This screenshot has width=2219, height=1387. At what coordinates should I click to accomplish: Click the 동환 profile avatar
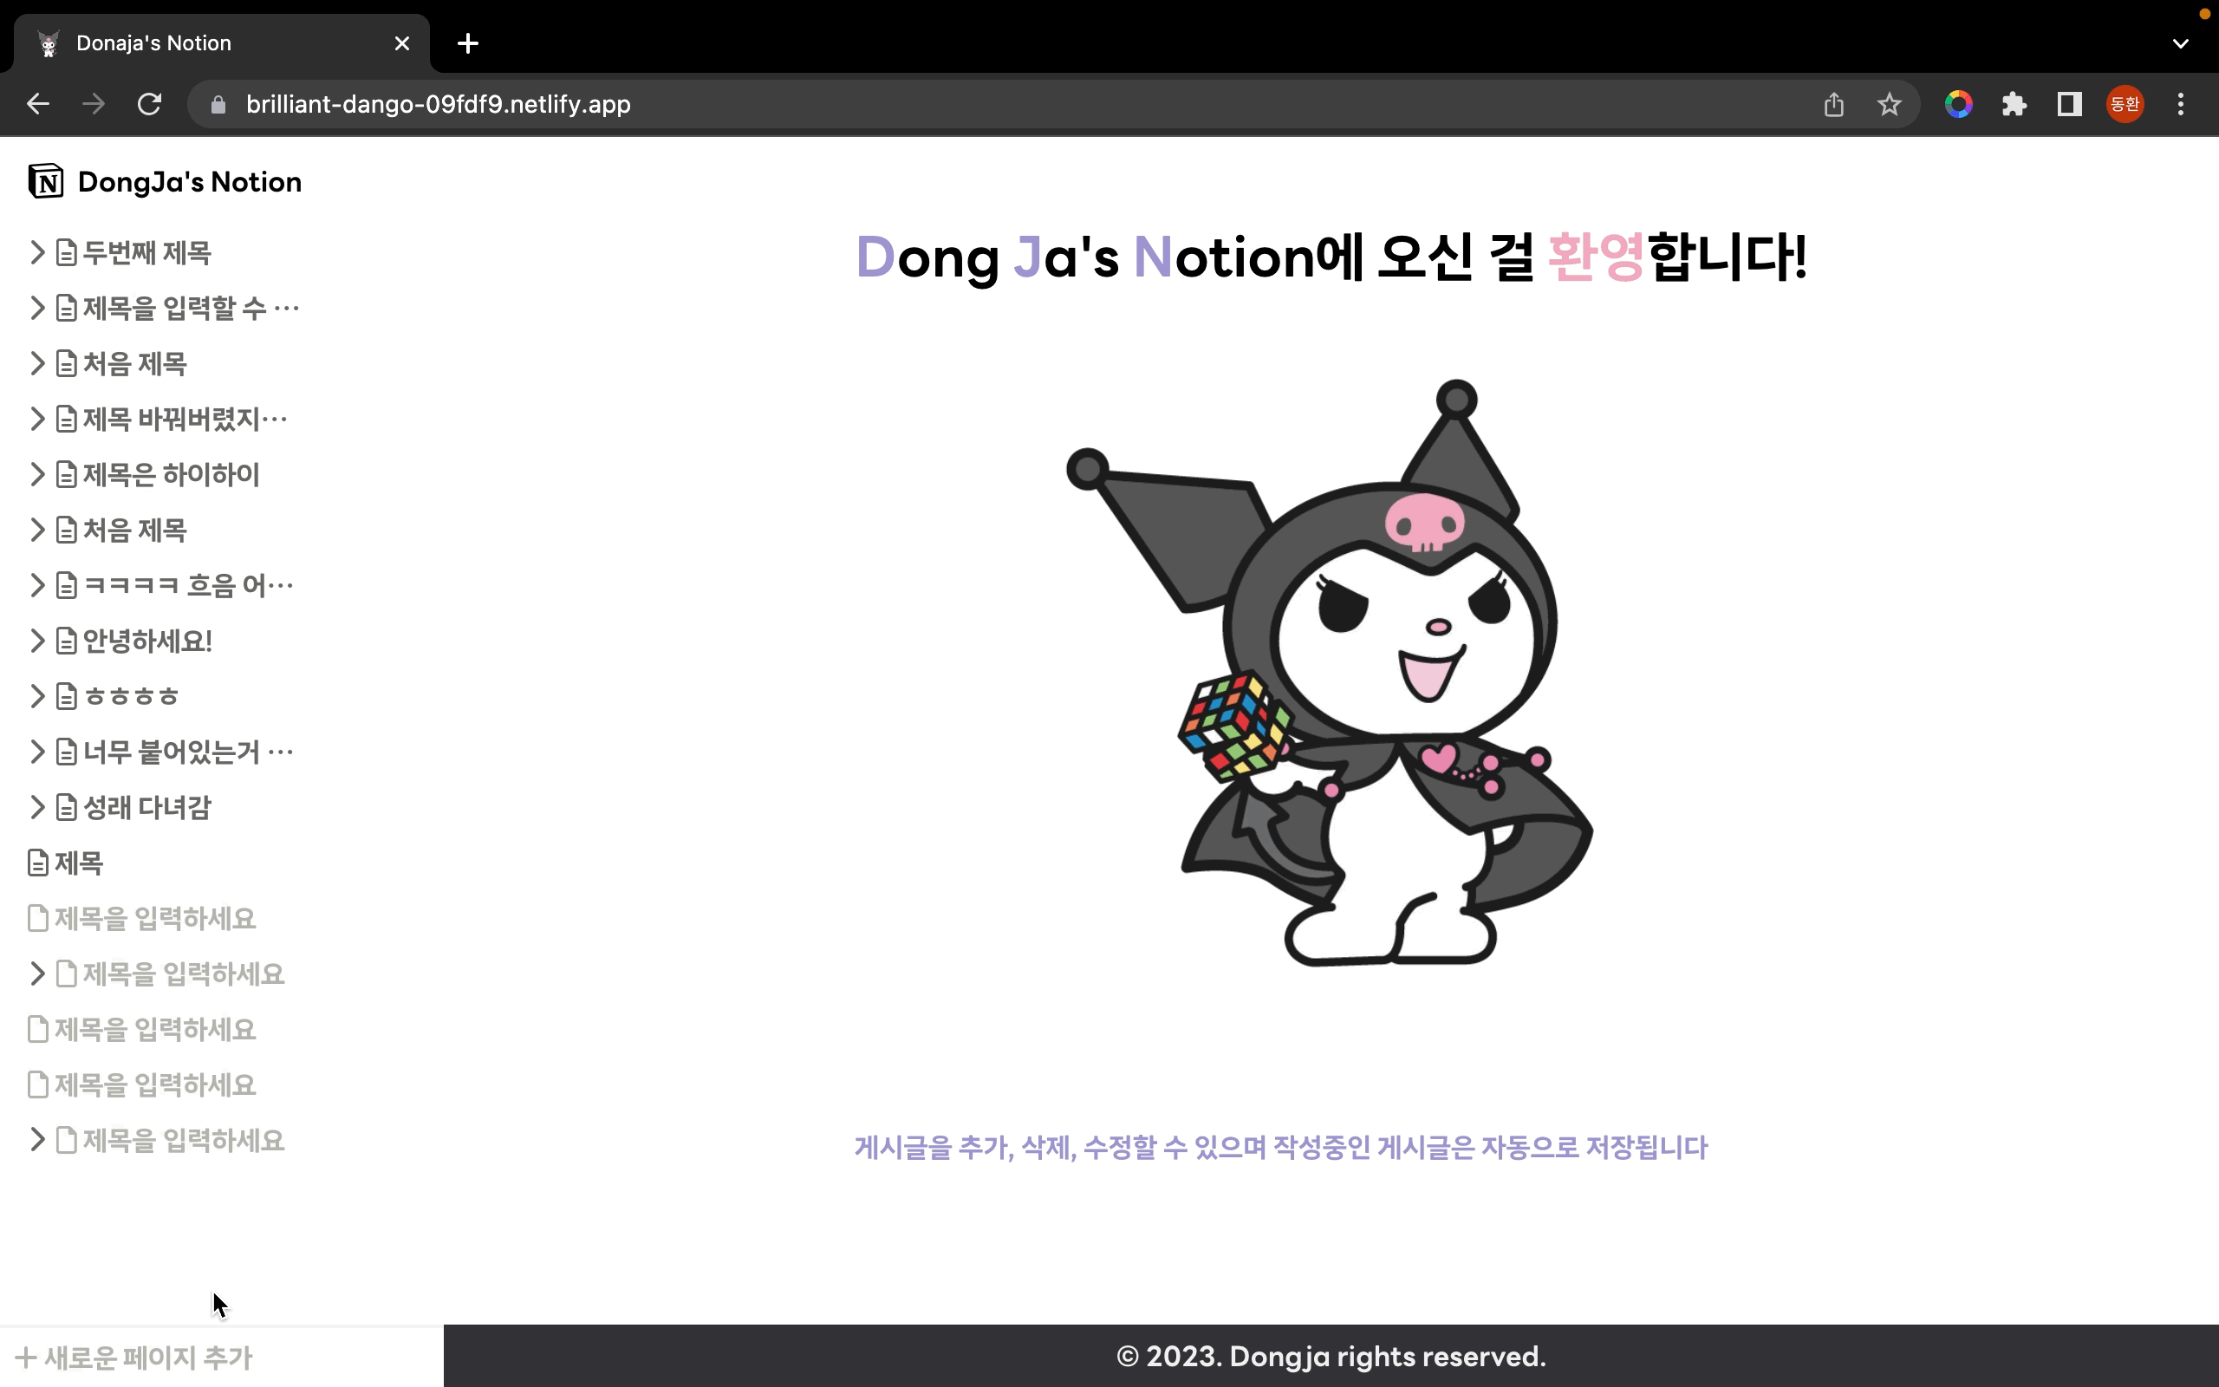(2125, 105)
